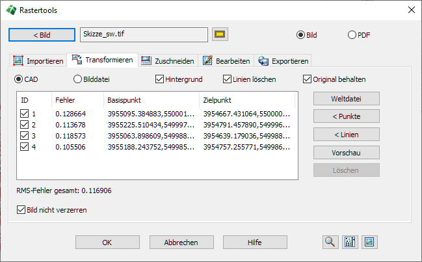Choose the Bilddatei radio option

pyautogui.click(x=78, y=79)
